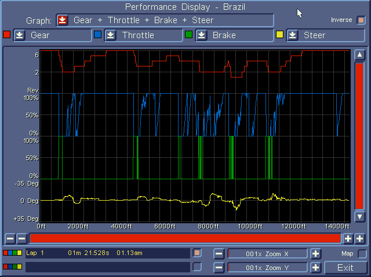Toggle the Lap 1 selection checkbox
Screen dimensions: 371x277
click(197, 253)
